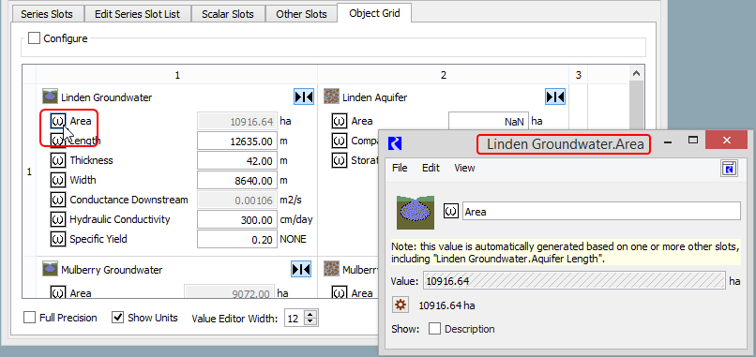Show the slot Description checkbox

[435, 329]
